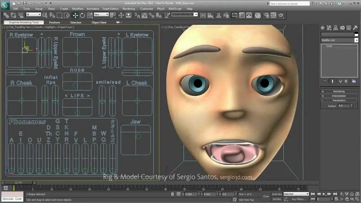Viewport: 361px width, 203px height.
Task: Toggle Angle Snap button
Action: (144, 15)
